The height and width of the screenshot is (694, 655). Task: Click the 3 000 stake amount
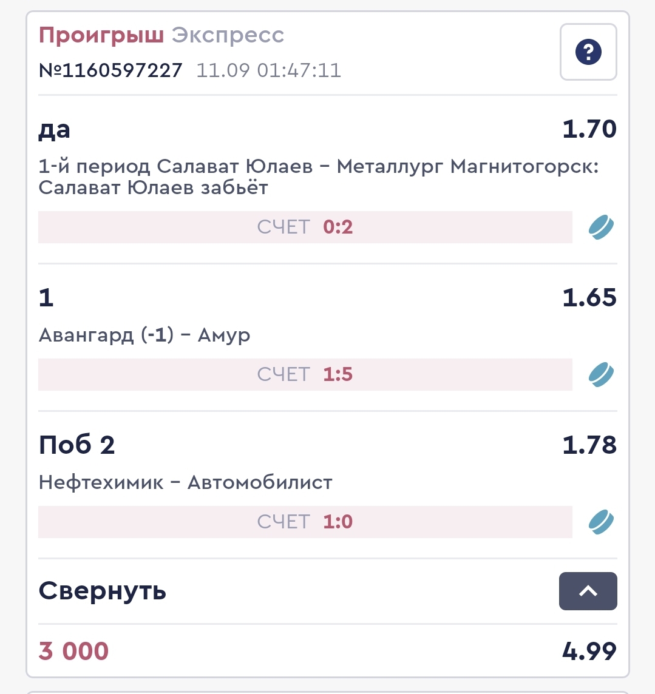coord(73,651)
